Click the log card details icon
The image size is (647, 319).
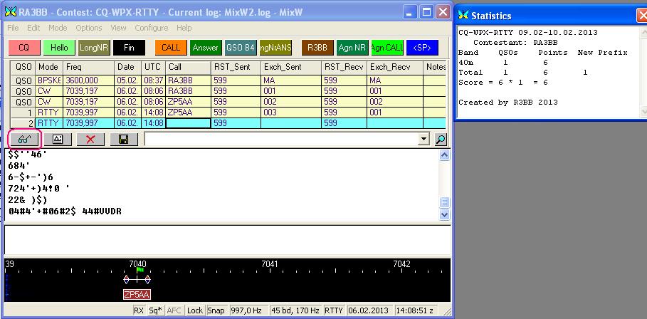click(58, 139)
